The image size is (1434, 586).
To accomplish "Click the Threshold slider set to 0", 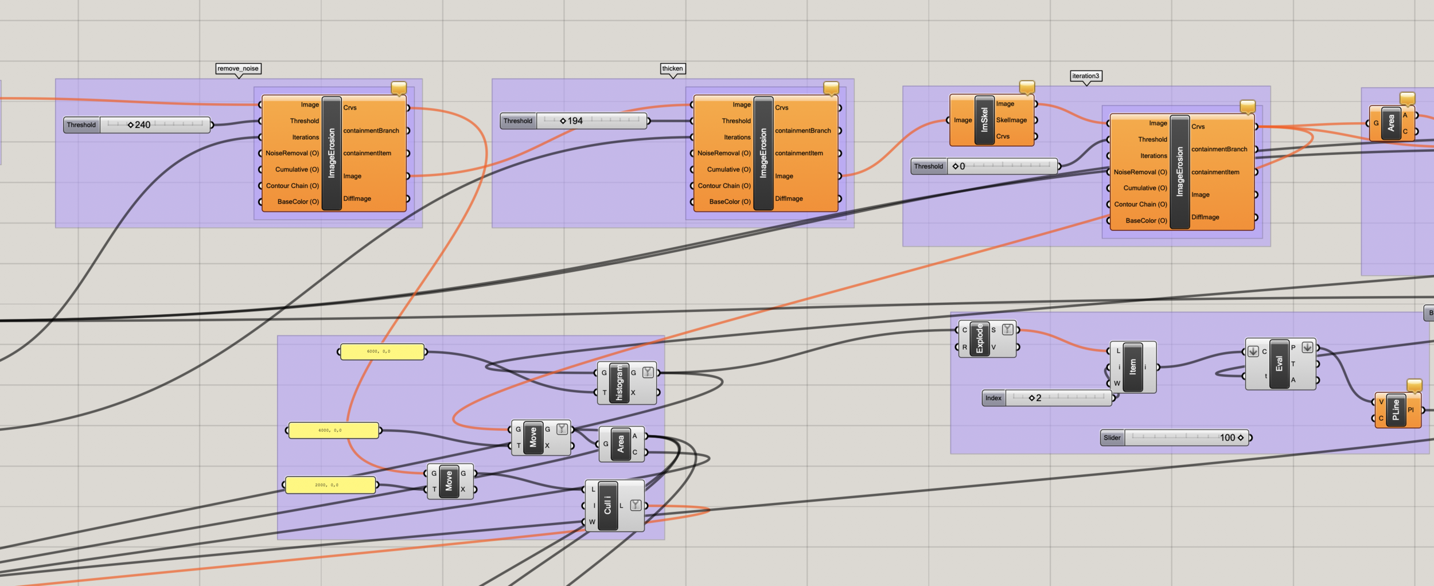I will [x=984, y=166].
